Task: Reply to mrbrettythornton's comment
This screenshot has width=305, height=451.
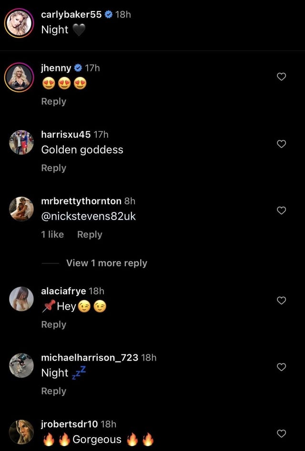Action: pyautogui.click(x=90, y=234)
